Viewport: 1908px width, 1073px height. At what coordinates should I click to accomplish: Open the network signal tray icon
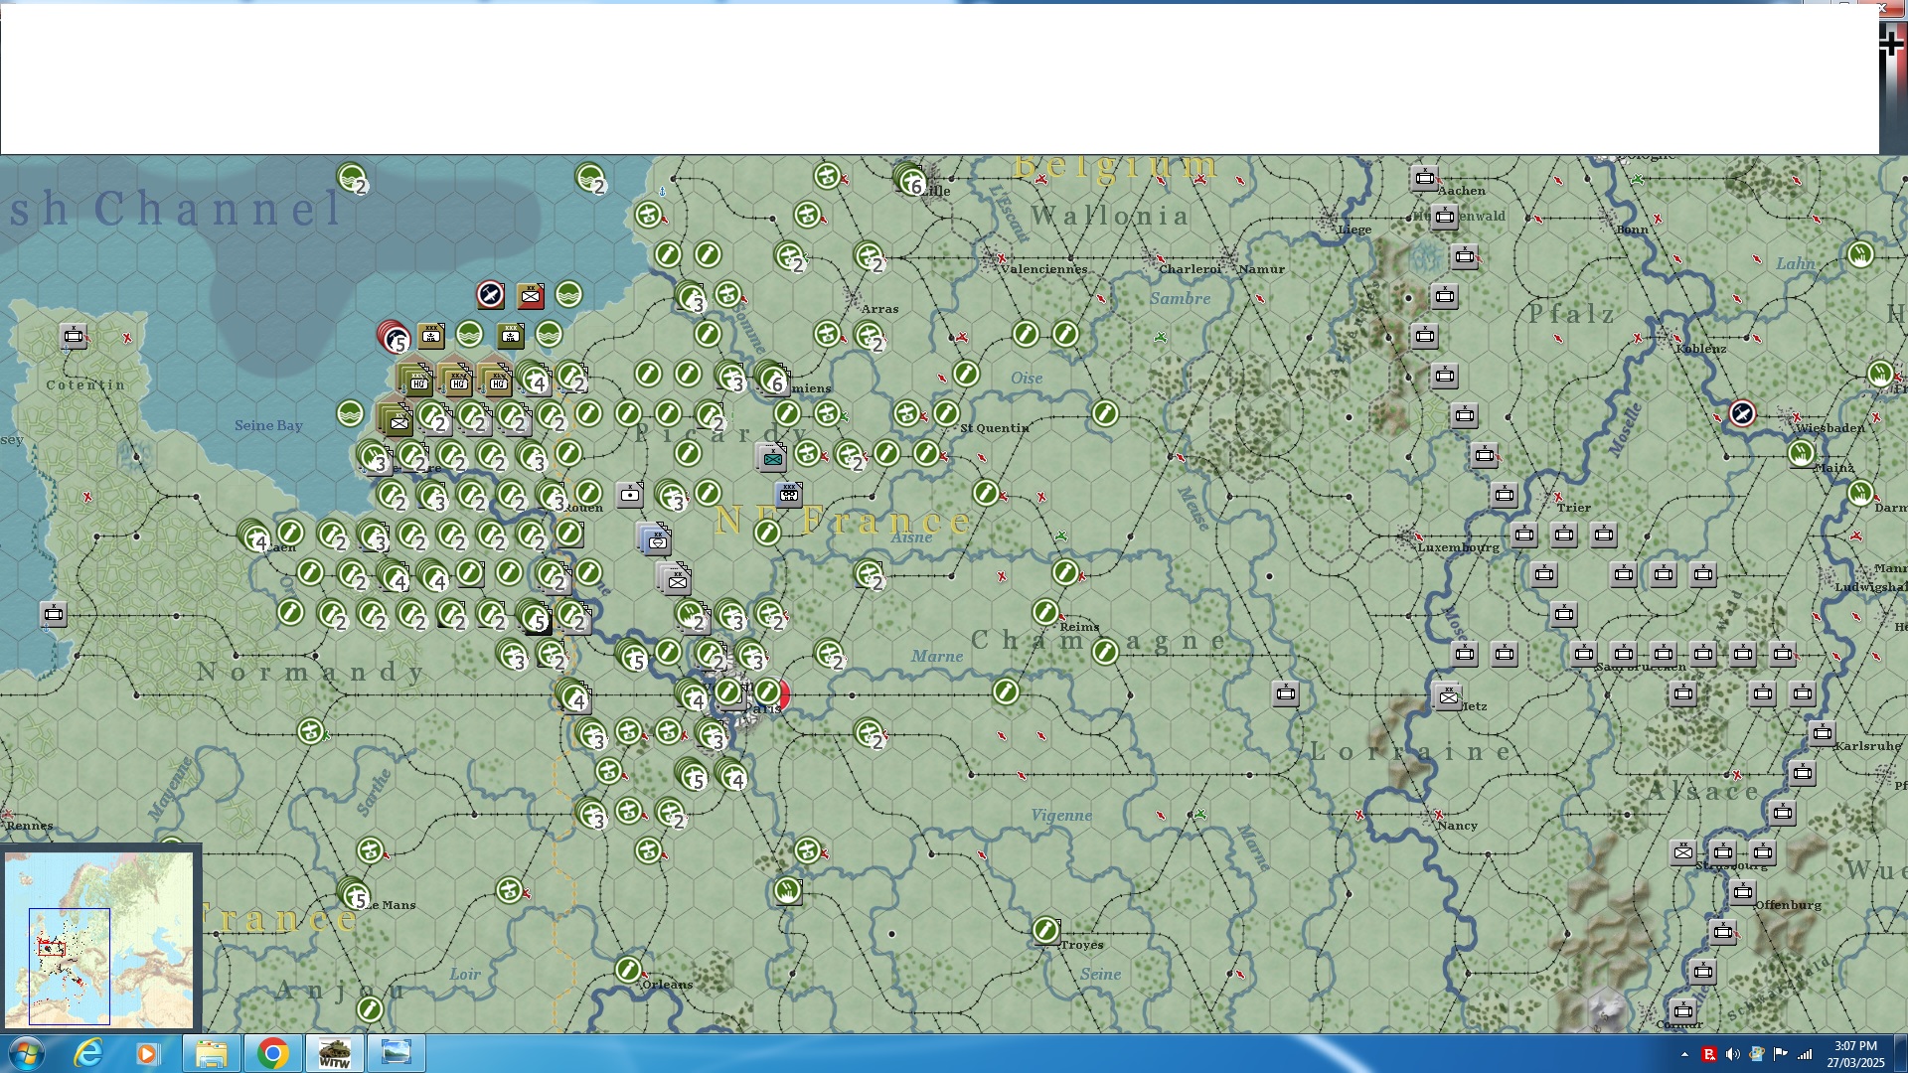[1804, 1054]
